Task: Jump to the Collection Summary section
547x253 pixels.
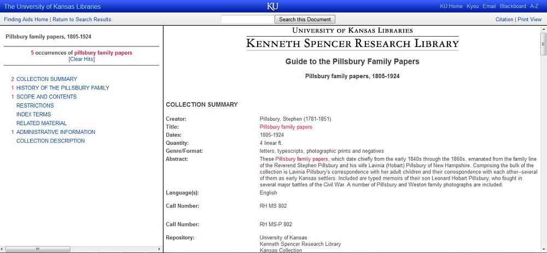Action: [46, 79]
